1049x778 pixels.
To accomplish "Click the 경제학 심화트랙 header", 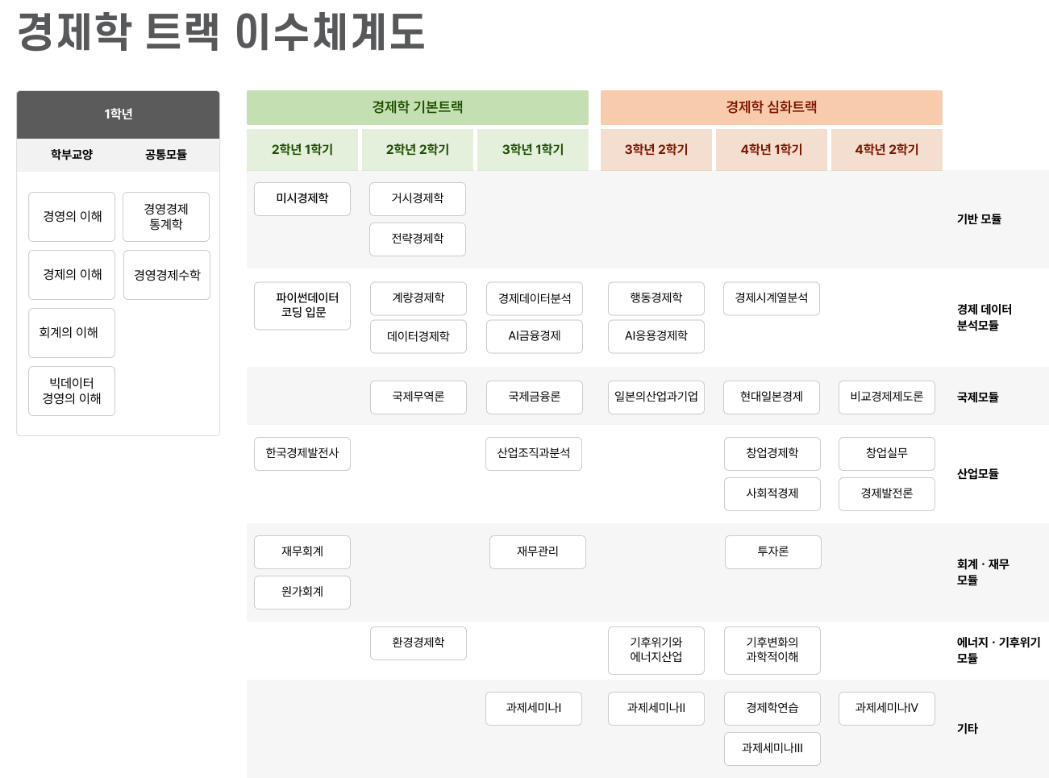I will [772, 107].
